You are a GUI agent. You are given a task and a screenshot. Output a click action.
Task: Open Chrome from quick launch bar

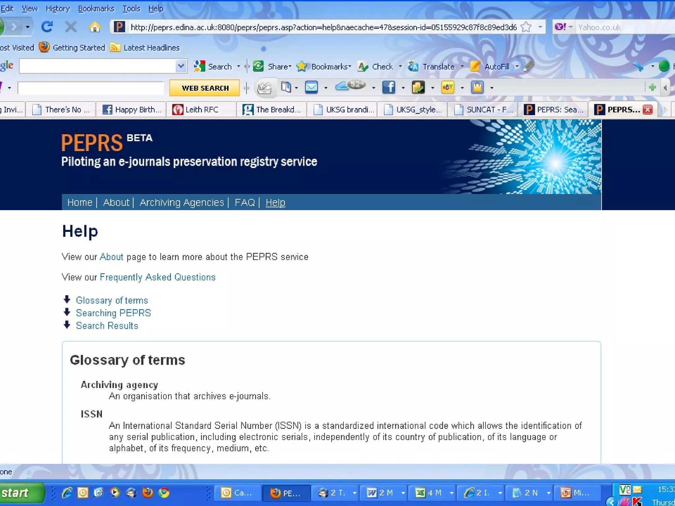pos(164,493)
